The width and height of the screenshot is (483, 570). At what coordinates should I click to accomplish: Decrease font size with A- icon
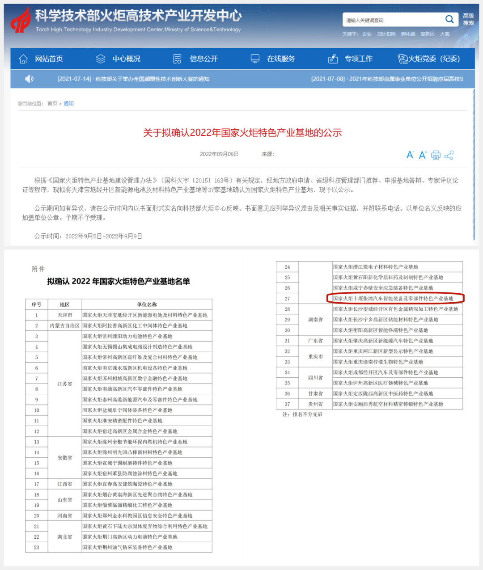tap(410, 155)
